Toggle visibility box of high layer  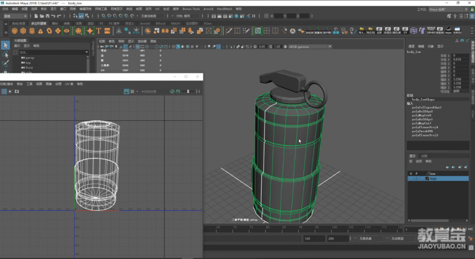click(411, 179)
